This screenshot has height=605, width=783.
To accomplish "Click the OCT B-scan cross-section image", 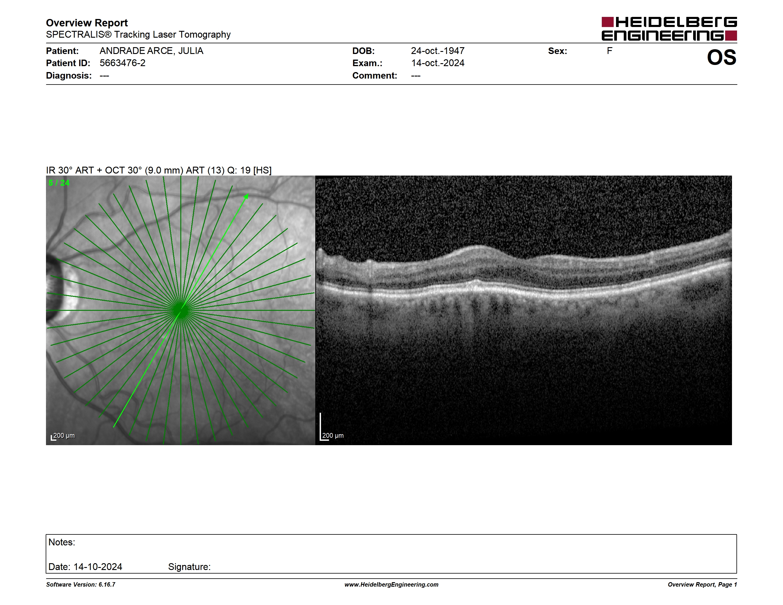I will point(523,311).
